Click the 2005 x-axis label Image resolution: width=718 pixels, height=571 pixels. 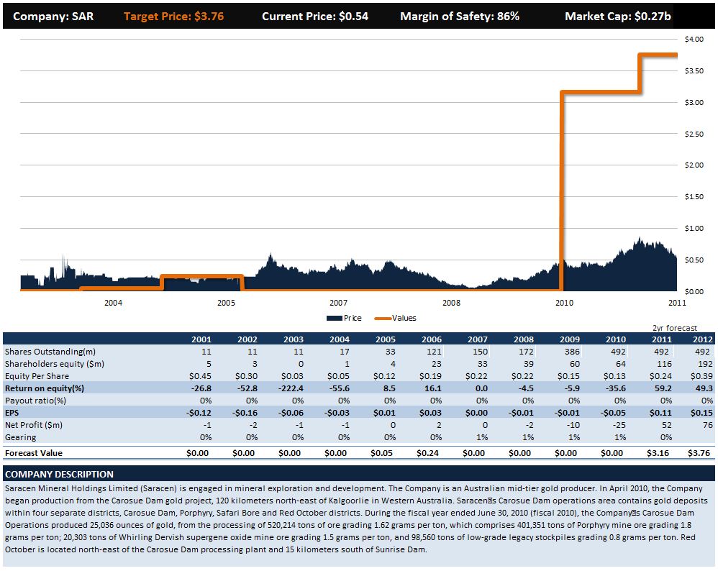tap(226, 303)
